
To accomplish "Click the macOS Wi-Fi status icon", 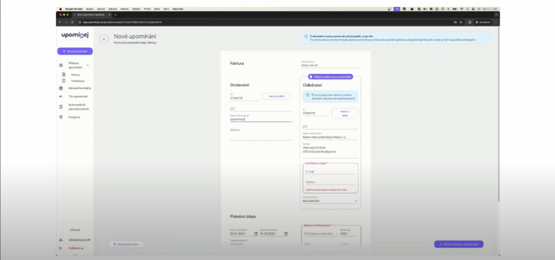I will pos(462,9).
